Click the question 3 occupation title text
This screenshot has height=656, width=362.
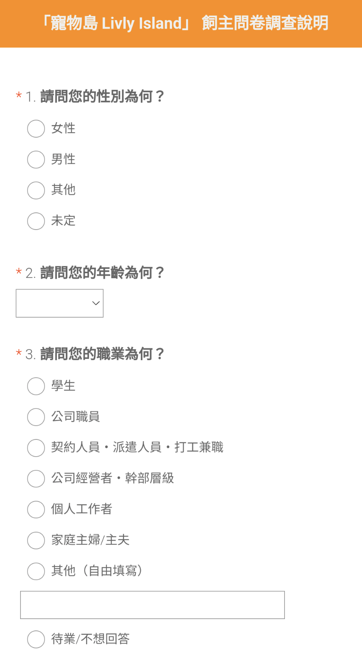[102, 354]
